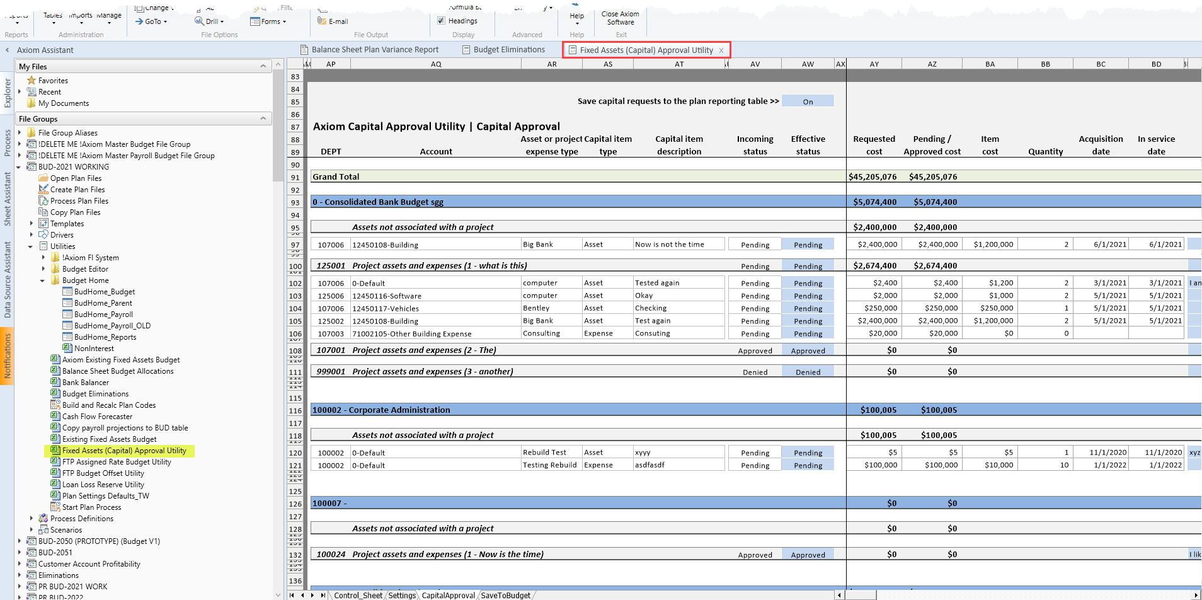Viewport: 1202px width, 600px height.
Task: Close the Fixed Assets (Capital) Approval Utility tab
Action: (x=721, y=50)
